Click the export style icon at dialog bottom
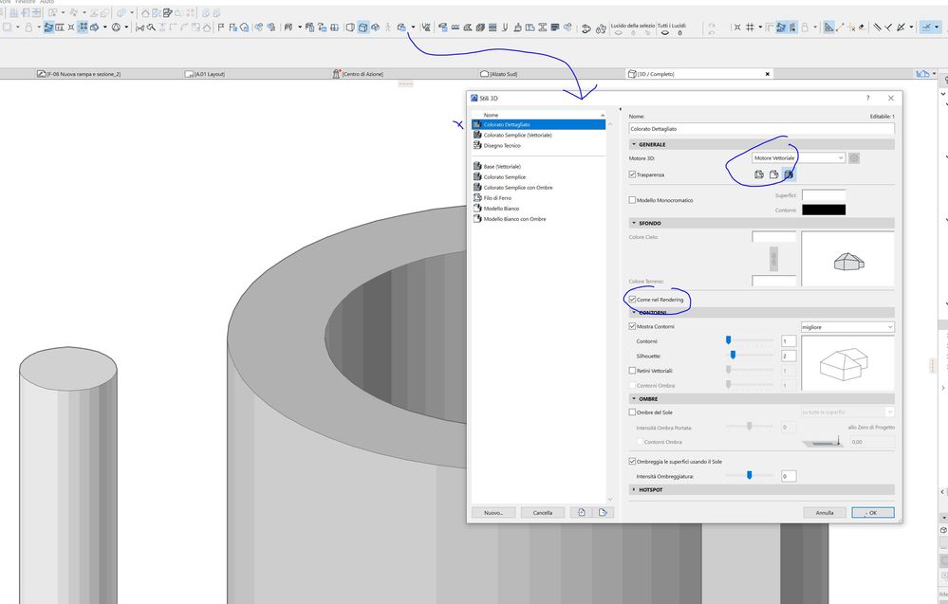 click(604, 512)
